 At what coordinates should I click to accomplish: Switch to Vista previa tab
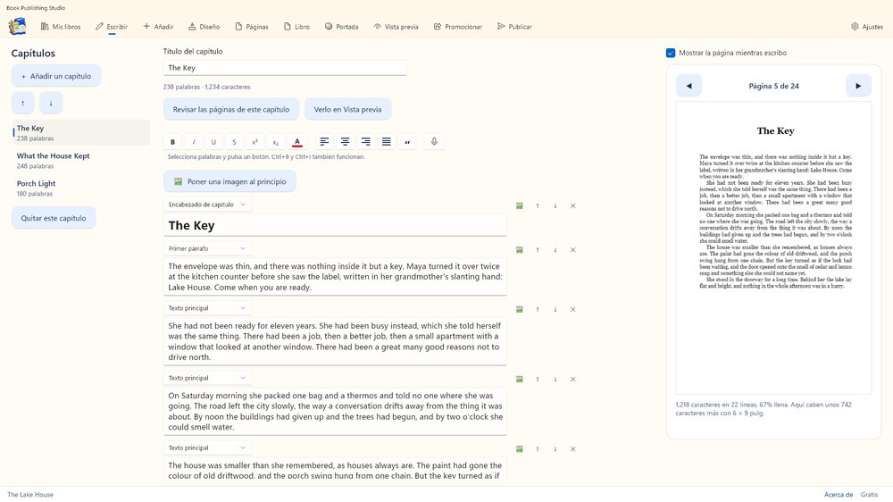pyautogui.click(x=396, y=27)
